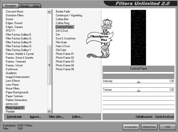Select Frames, Wood category
Screen dimensions: 178x132
coord(14,65)
